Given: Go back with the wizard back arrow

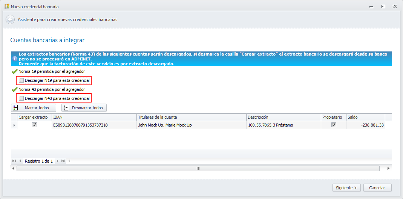Looking at the screenshot, I should click(10, 20).
